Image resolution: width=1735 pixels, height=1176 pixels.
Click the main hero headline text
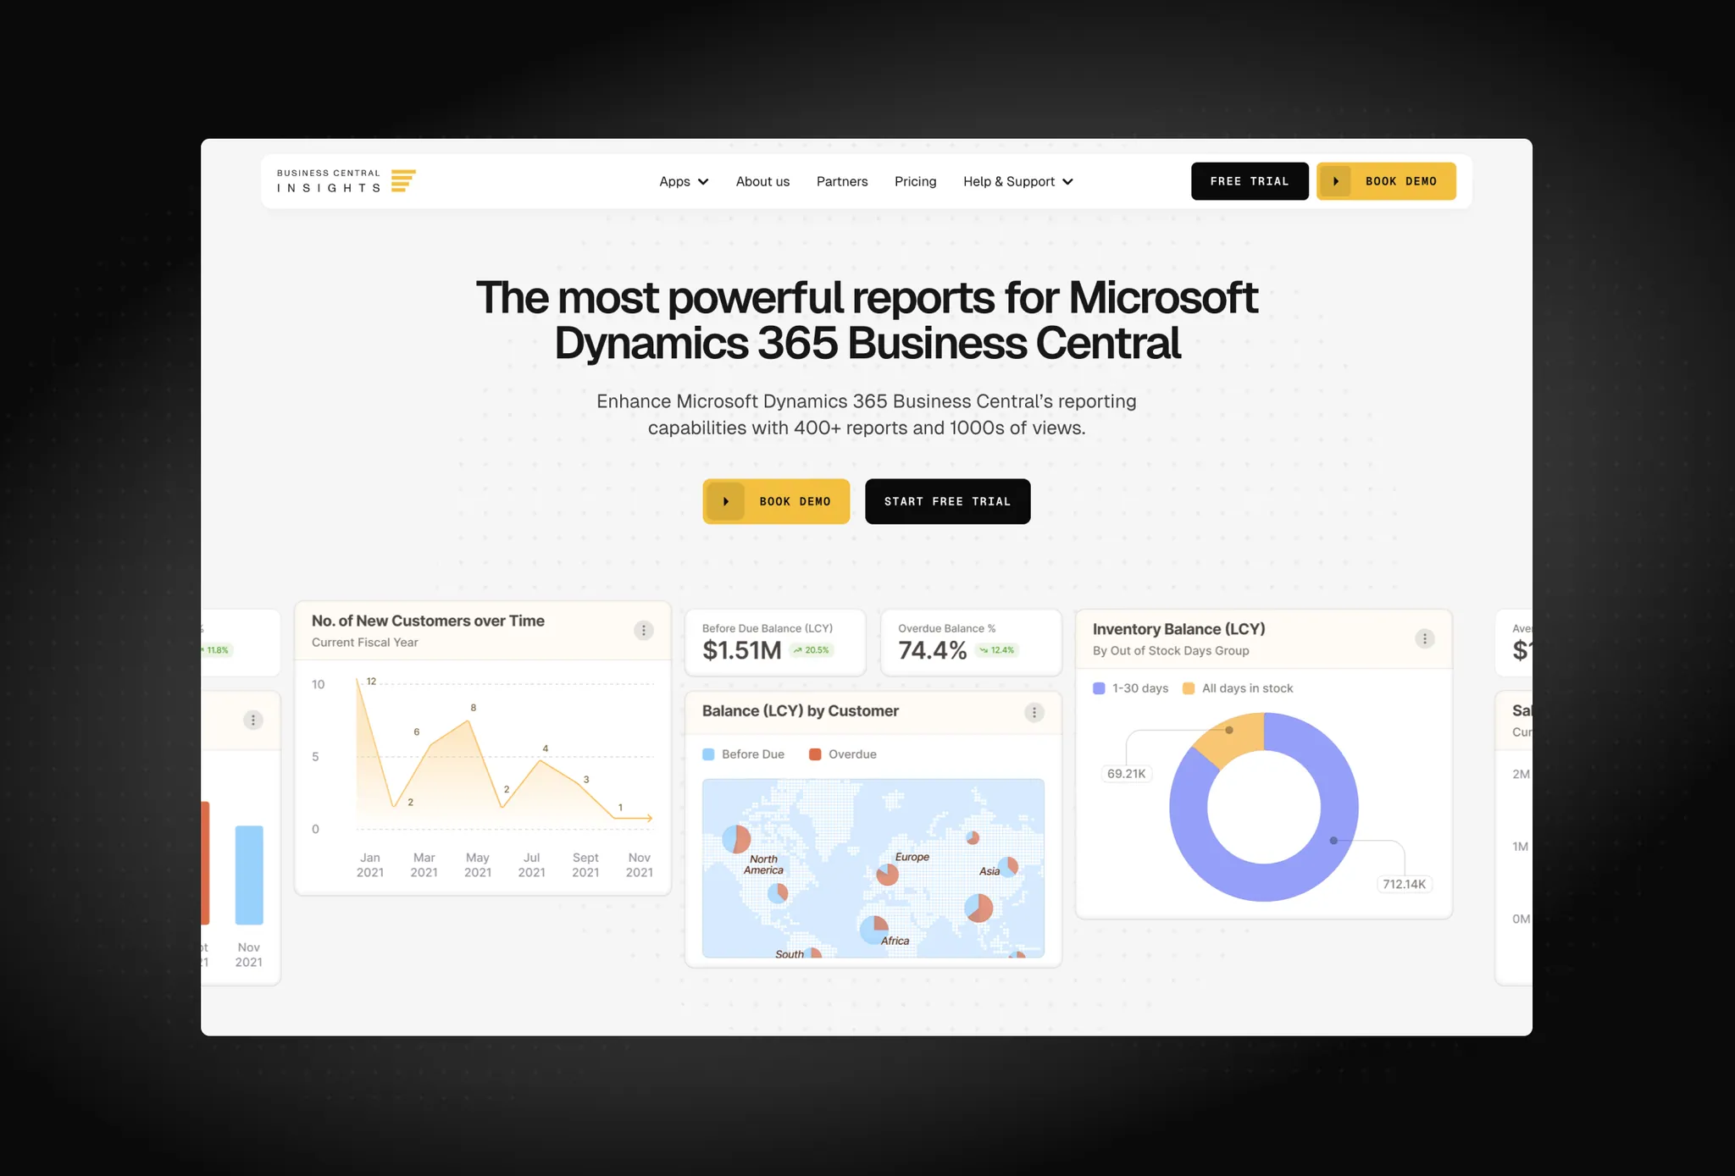(x=867, y=320)
